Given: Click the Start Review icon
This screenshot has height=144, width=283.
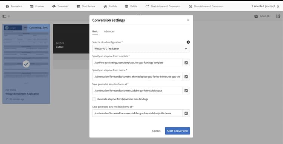Looking at the screenshot, I should (x=78, y=6).
